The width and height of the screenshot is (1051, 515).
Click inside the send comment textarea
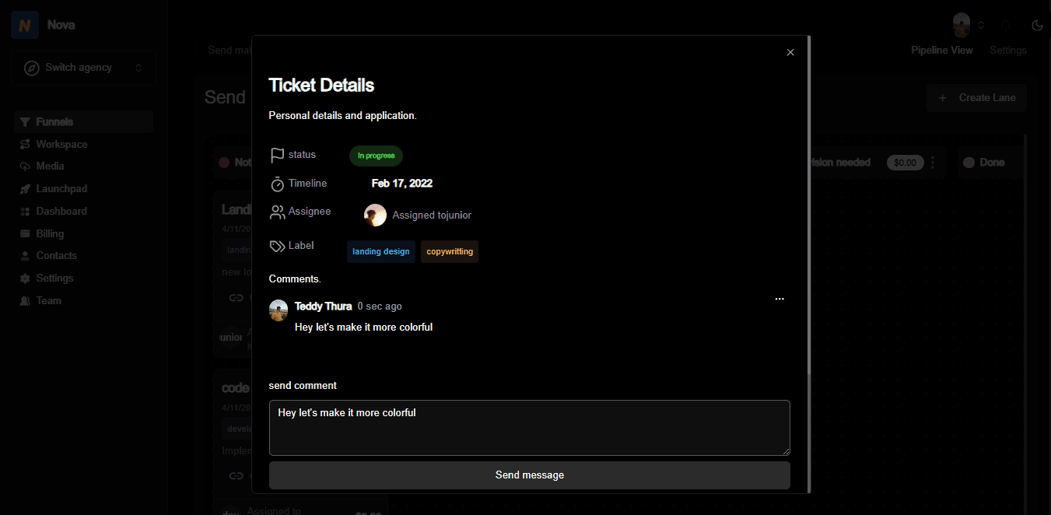pyautogui.click(x=529, y=428)
